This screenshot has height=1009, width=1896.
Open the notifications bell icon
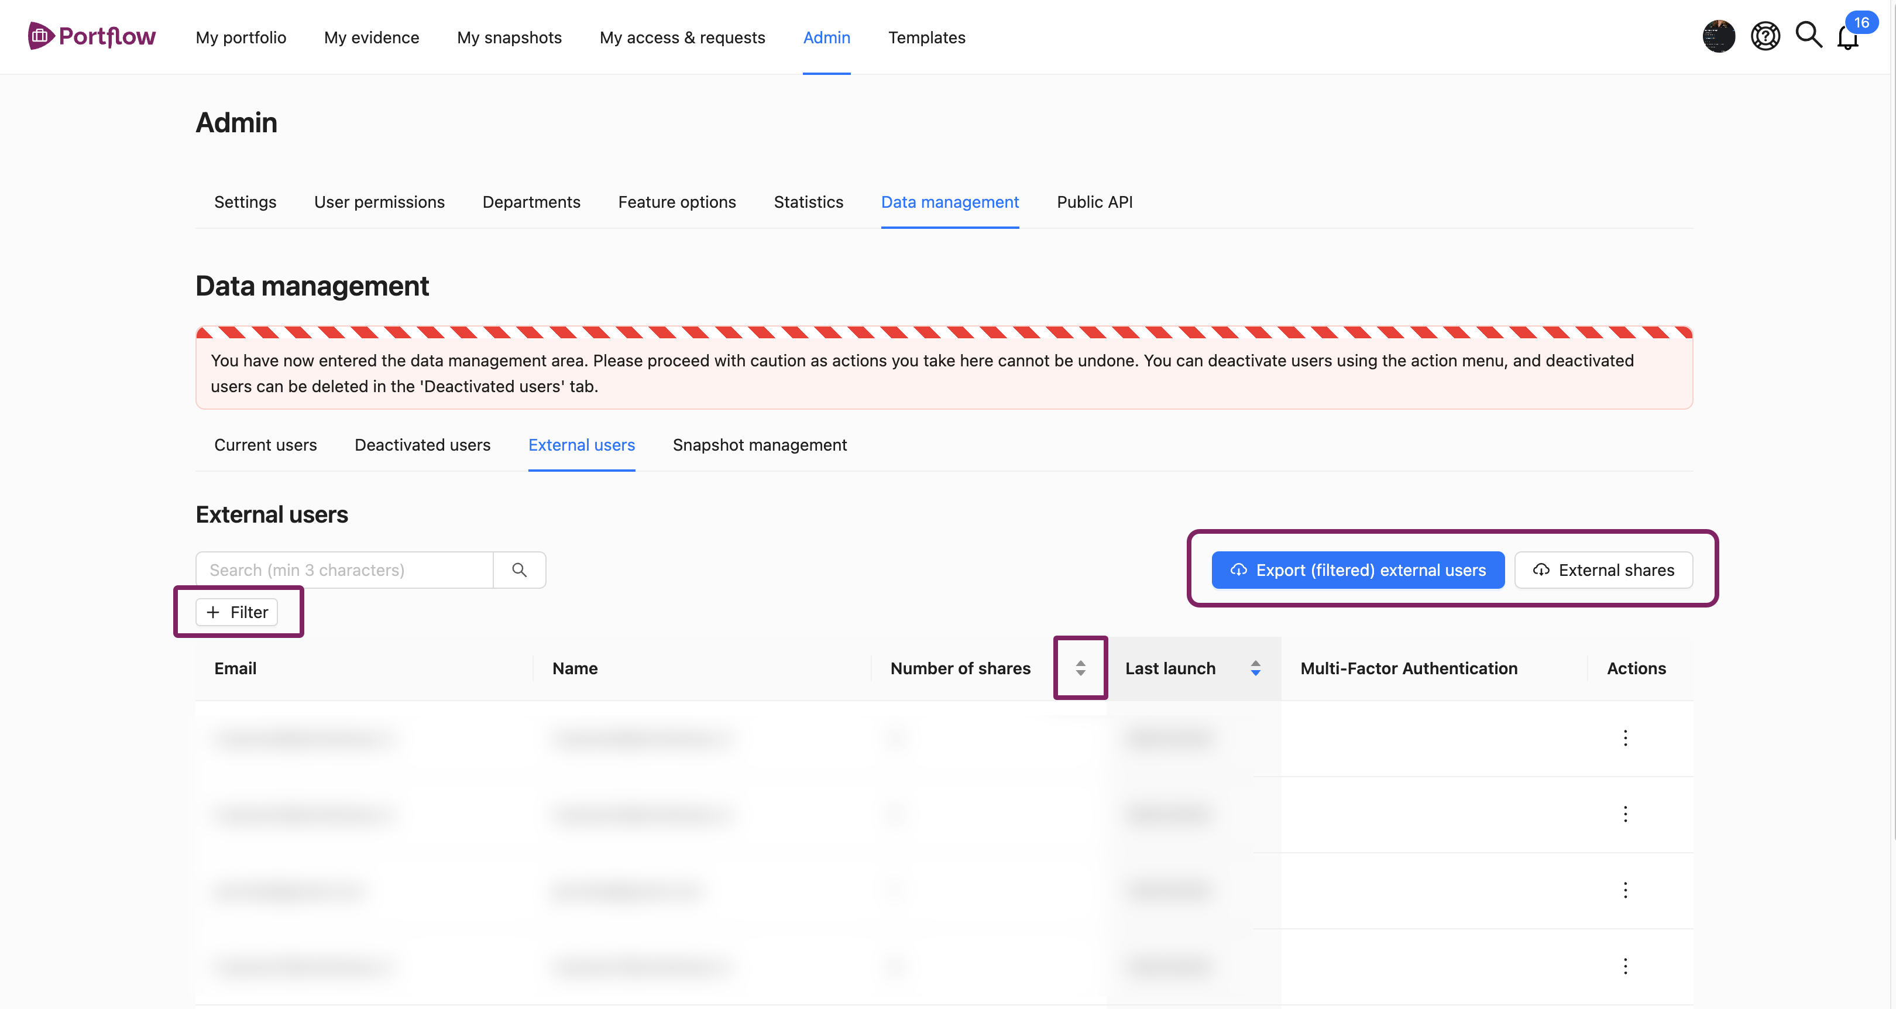pyautogui.click(x=1847, y=38)
